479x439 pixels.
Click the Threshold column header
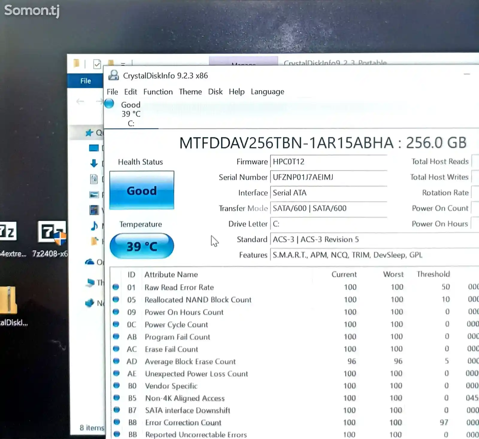(x=433, y=274)
